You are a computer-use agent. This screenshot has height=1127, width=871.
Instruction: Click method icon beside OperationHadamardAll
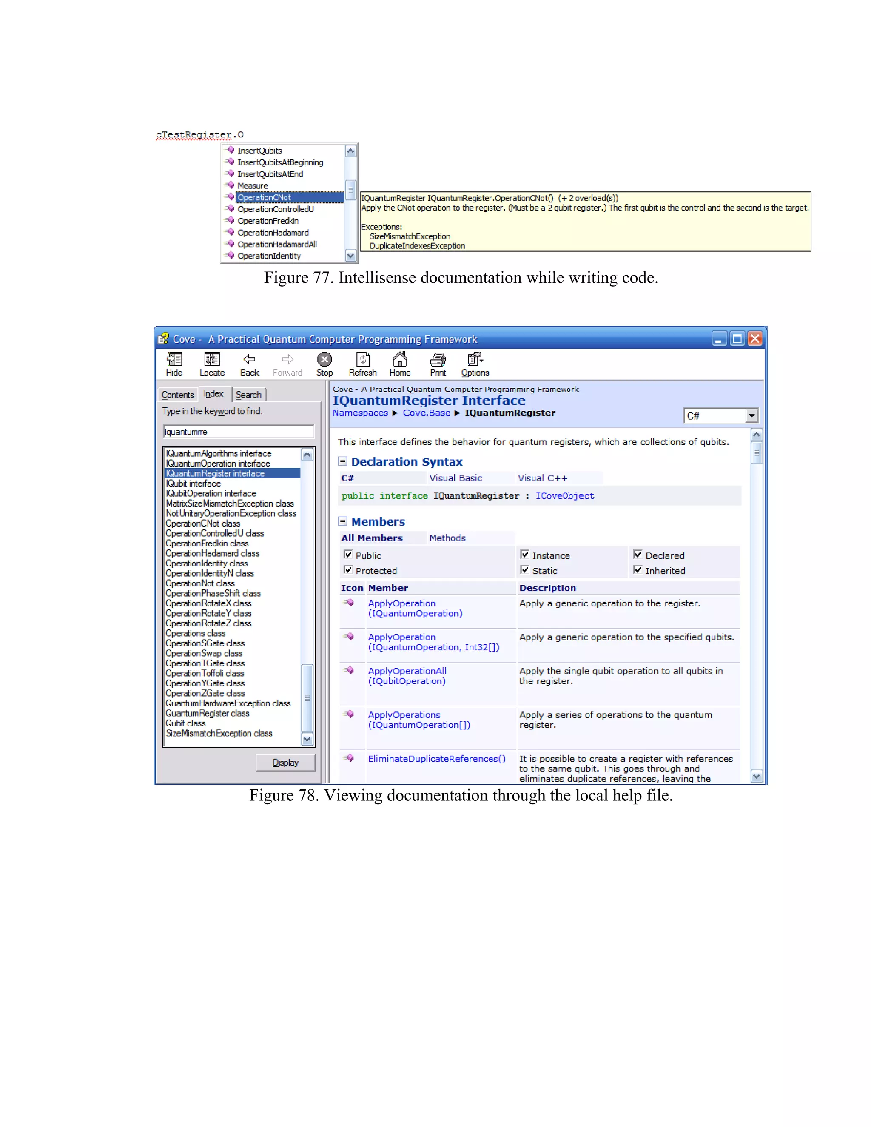pos(230,244)
